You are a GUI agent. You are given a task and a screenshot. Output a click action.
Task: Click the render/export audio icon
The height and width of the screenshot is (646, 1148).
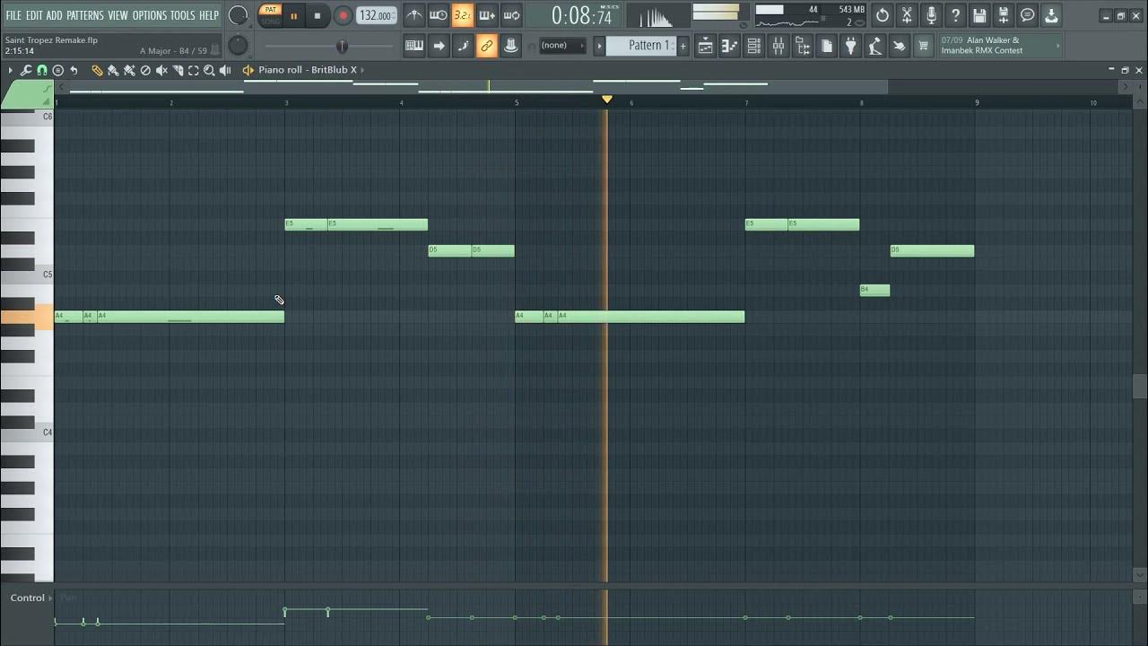tap(1004, 15)
